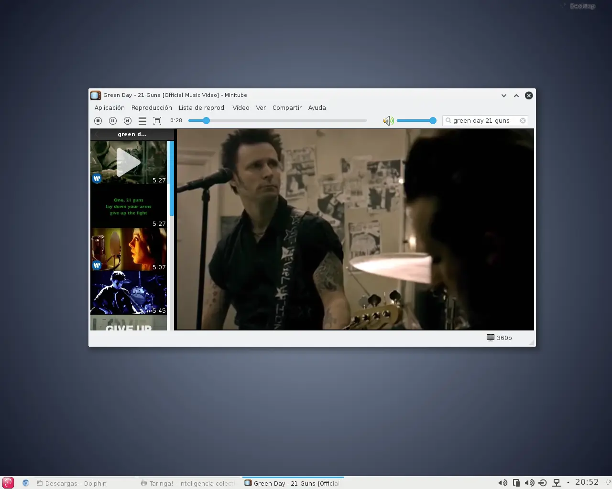Open the Lista de reprod. menu
Viewport: 612px width, 489px height.
pos(202,108)
